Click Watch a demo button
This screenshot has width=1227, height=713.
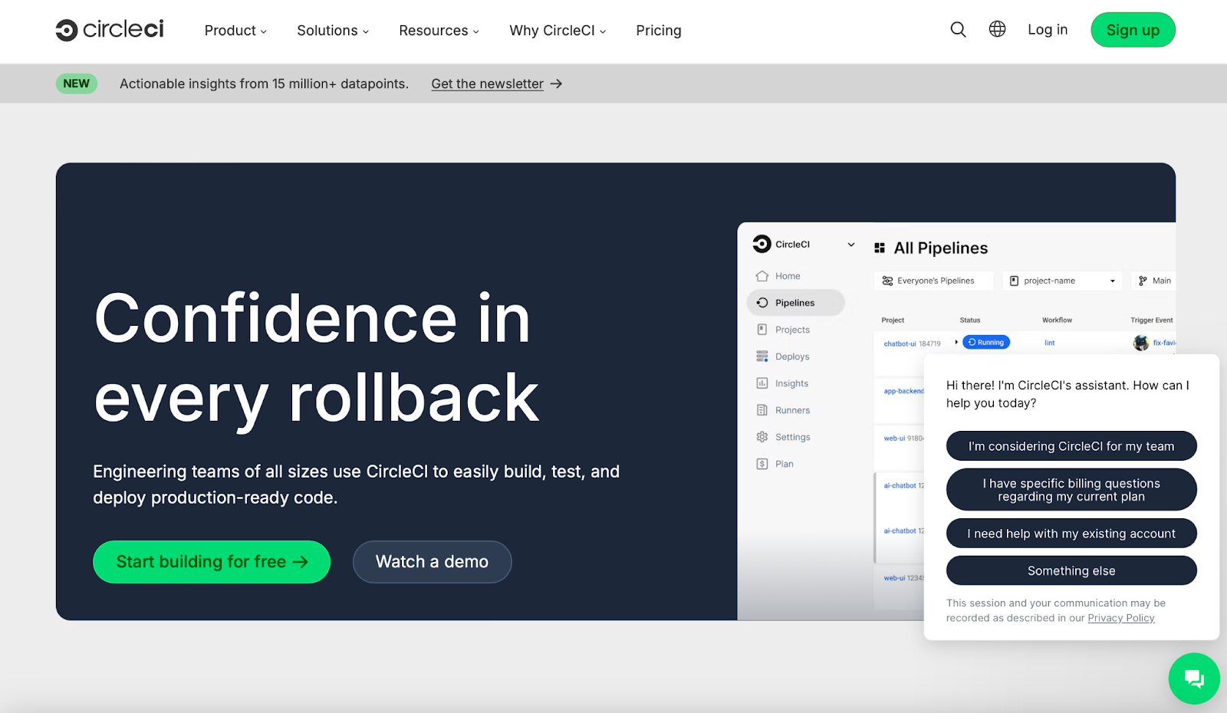[432, 562]
